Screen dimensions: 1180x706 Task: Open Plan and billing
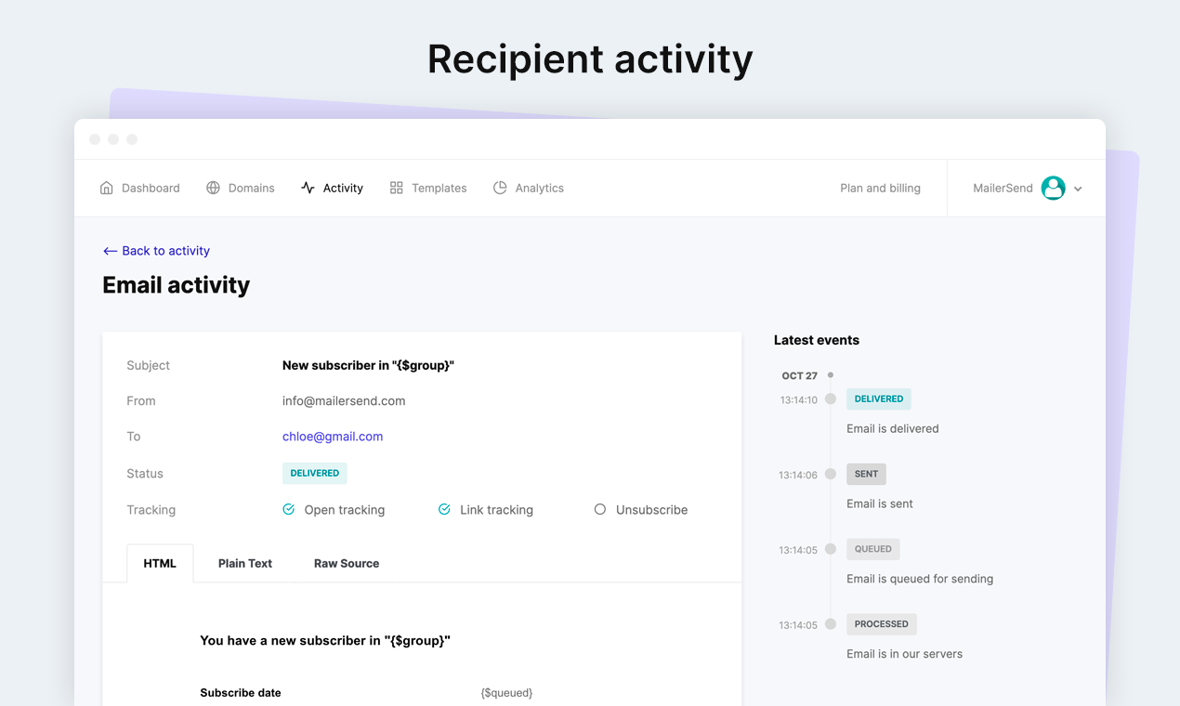click(x=880, y=188)
